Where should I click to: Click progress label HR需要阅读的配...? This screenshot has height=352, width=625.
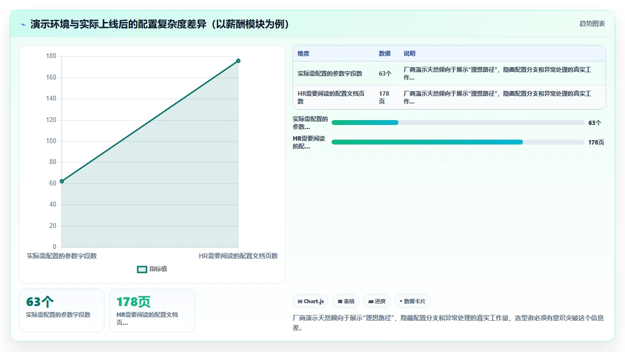(309, 142)
